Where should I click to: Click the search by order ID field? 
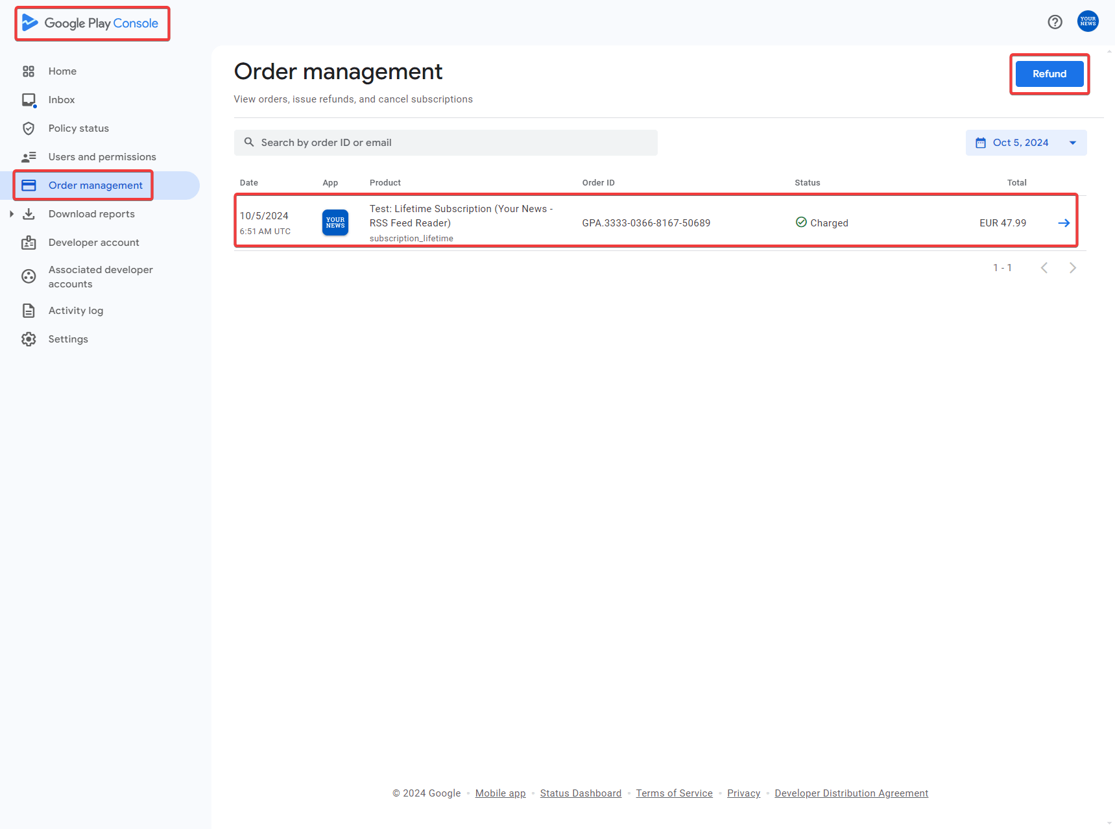[x=446, y=142]
